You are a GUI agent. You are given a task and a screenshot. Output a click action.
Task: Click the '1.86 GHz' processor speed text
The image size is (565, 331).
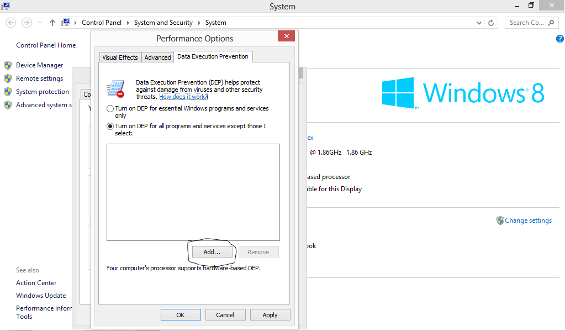359,153
